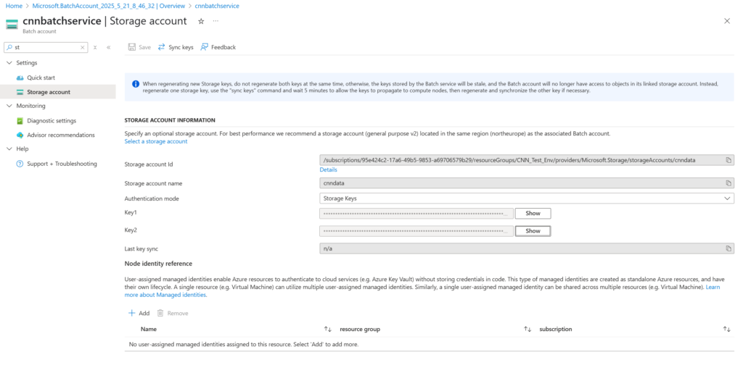Click the Key2 masked field
This screenshot has height=381, width=743.
point(416,231)
